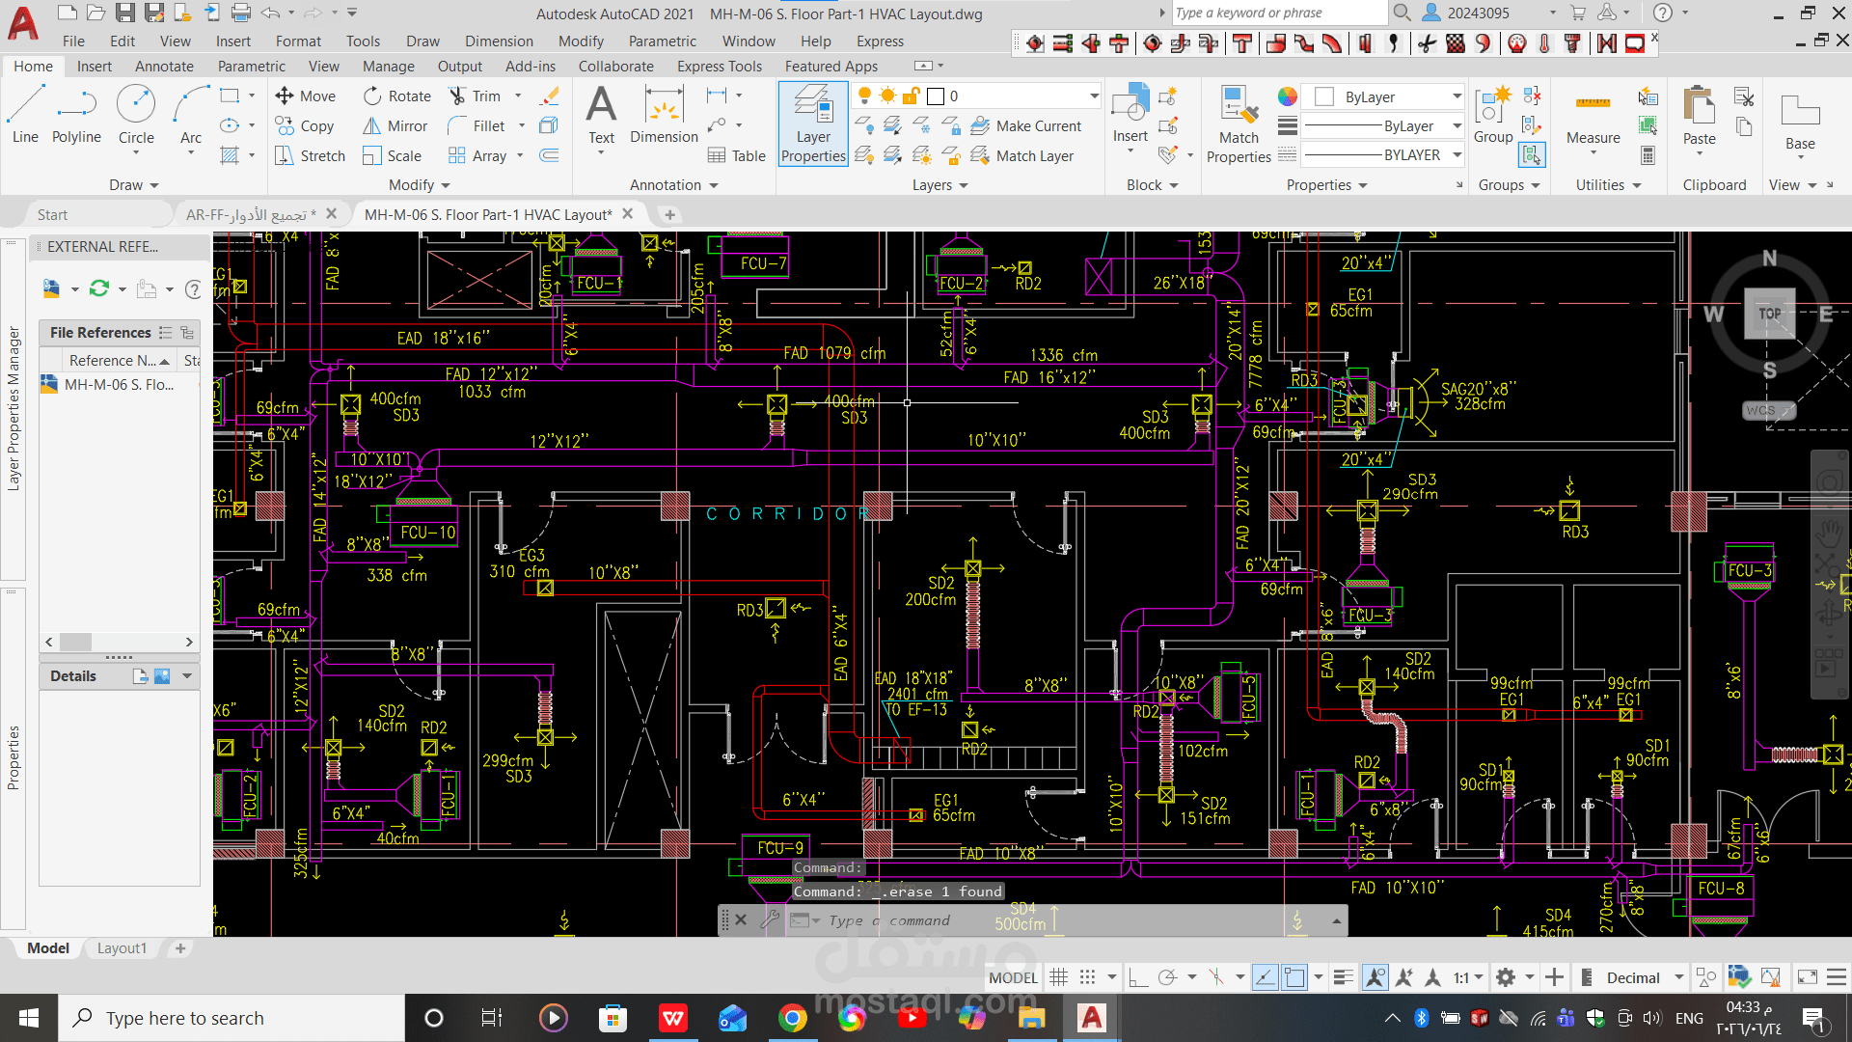The image size is (1852, 1042).
Task: Toggle annotation visibility in status bar
Action: (x=1375, y=977)
